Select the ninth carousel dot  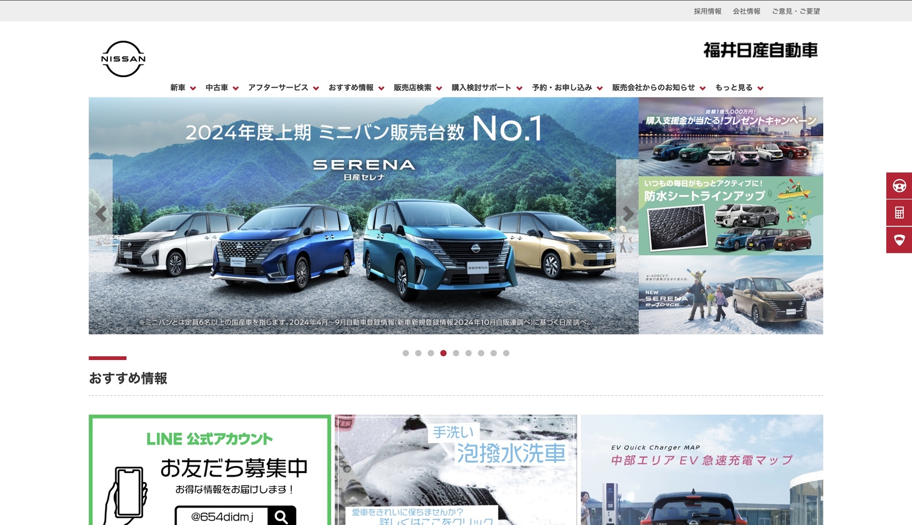[x=506, y=353]
